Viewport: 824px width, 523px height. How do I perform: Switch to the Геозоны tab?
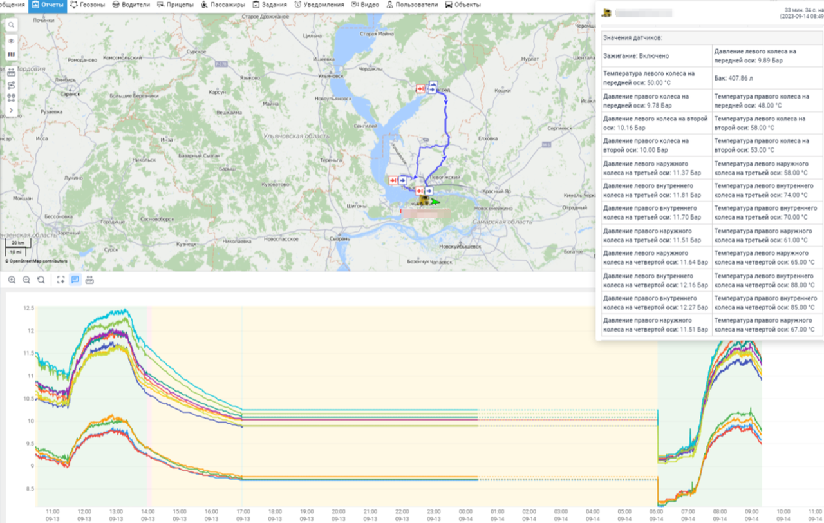coord(88,5)
